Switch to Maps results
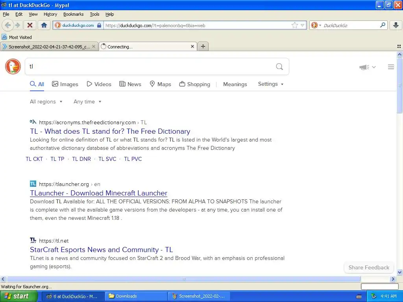The height and width of the screenshot is (302, 403). [x=161, y=84]
